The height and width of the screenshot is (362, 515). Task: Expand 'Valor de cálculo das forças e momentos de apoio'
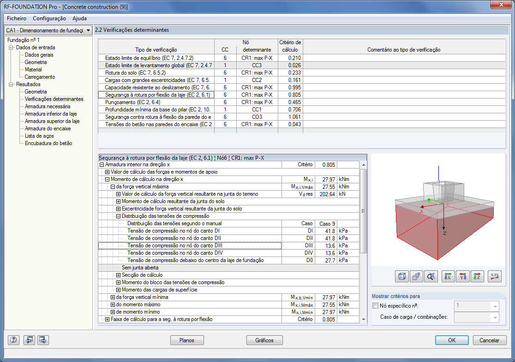pyautogui.click(x=107, y=172)
